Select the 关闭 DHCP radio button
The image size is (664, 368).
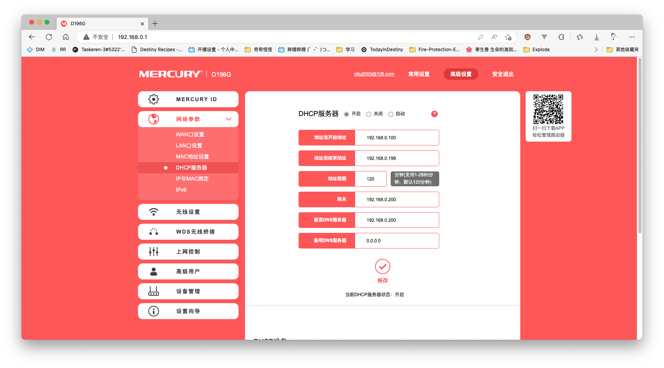tap(369, 114)
